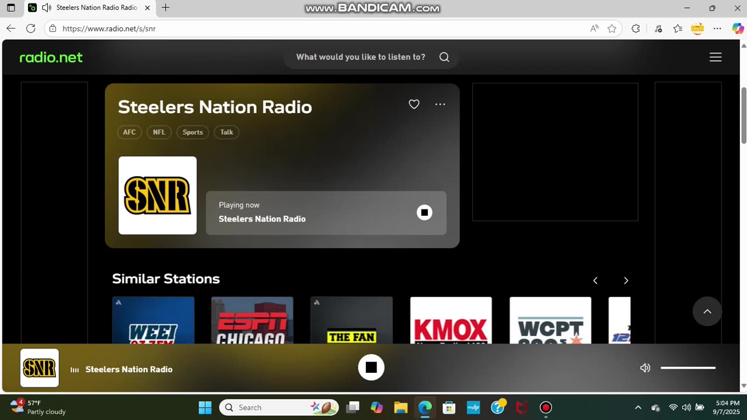Favorite Steelers Nation Radio with the heart
Image resolution: width=747 pixels, height=420 pixels.
[414, 104]
